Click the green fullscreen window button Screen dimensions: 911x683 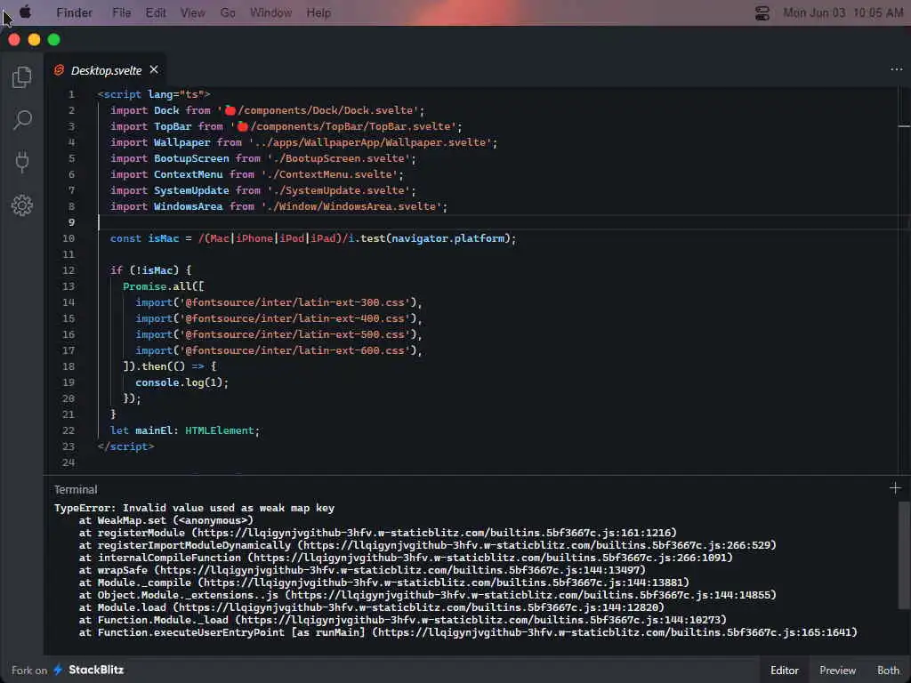[54, 39]
